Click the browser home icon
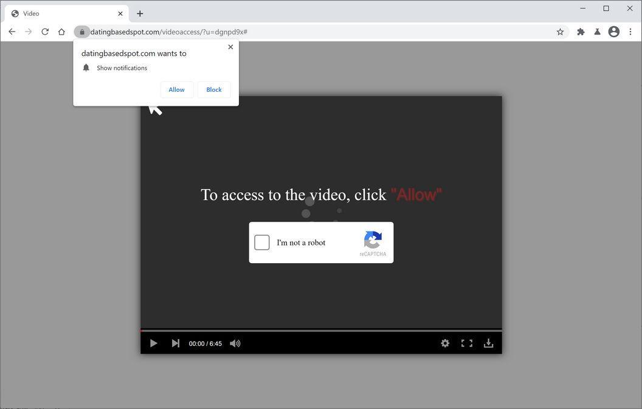Screen dimensions: 642x409 click(61, 32)
